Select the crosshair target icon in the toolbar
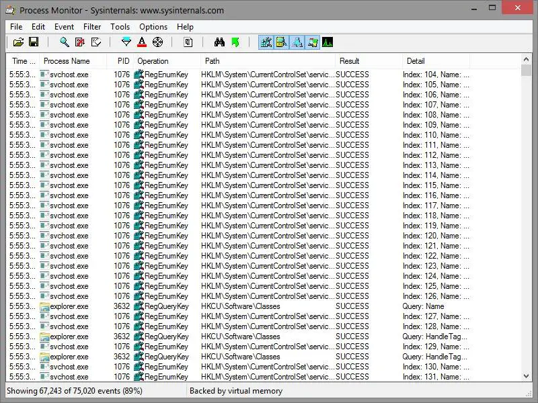 pos(158,42)
